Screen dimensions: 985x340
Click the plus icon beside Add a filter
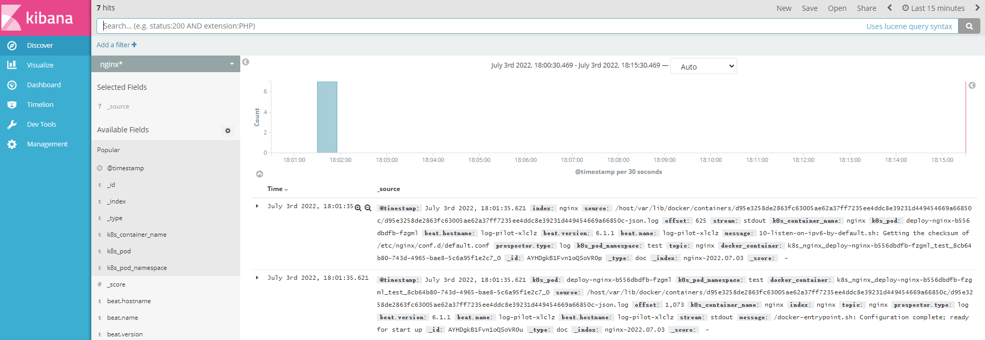coord(134,45)
